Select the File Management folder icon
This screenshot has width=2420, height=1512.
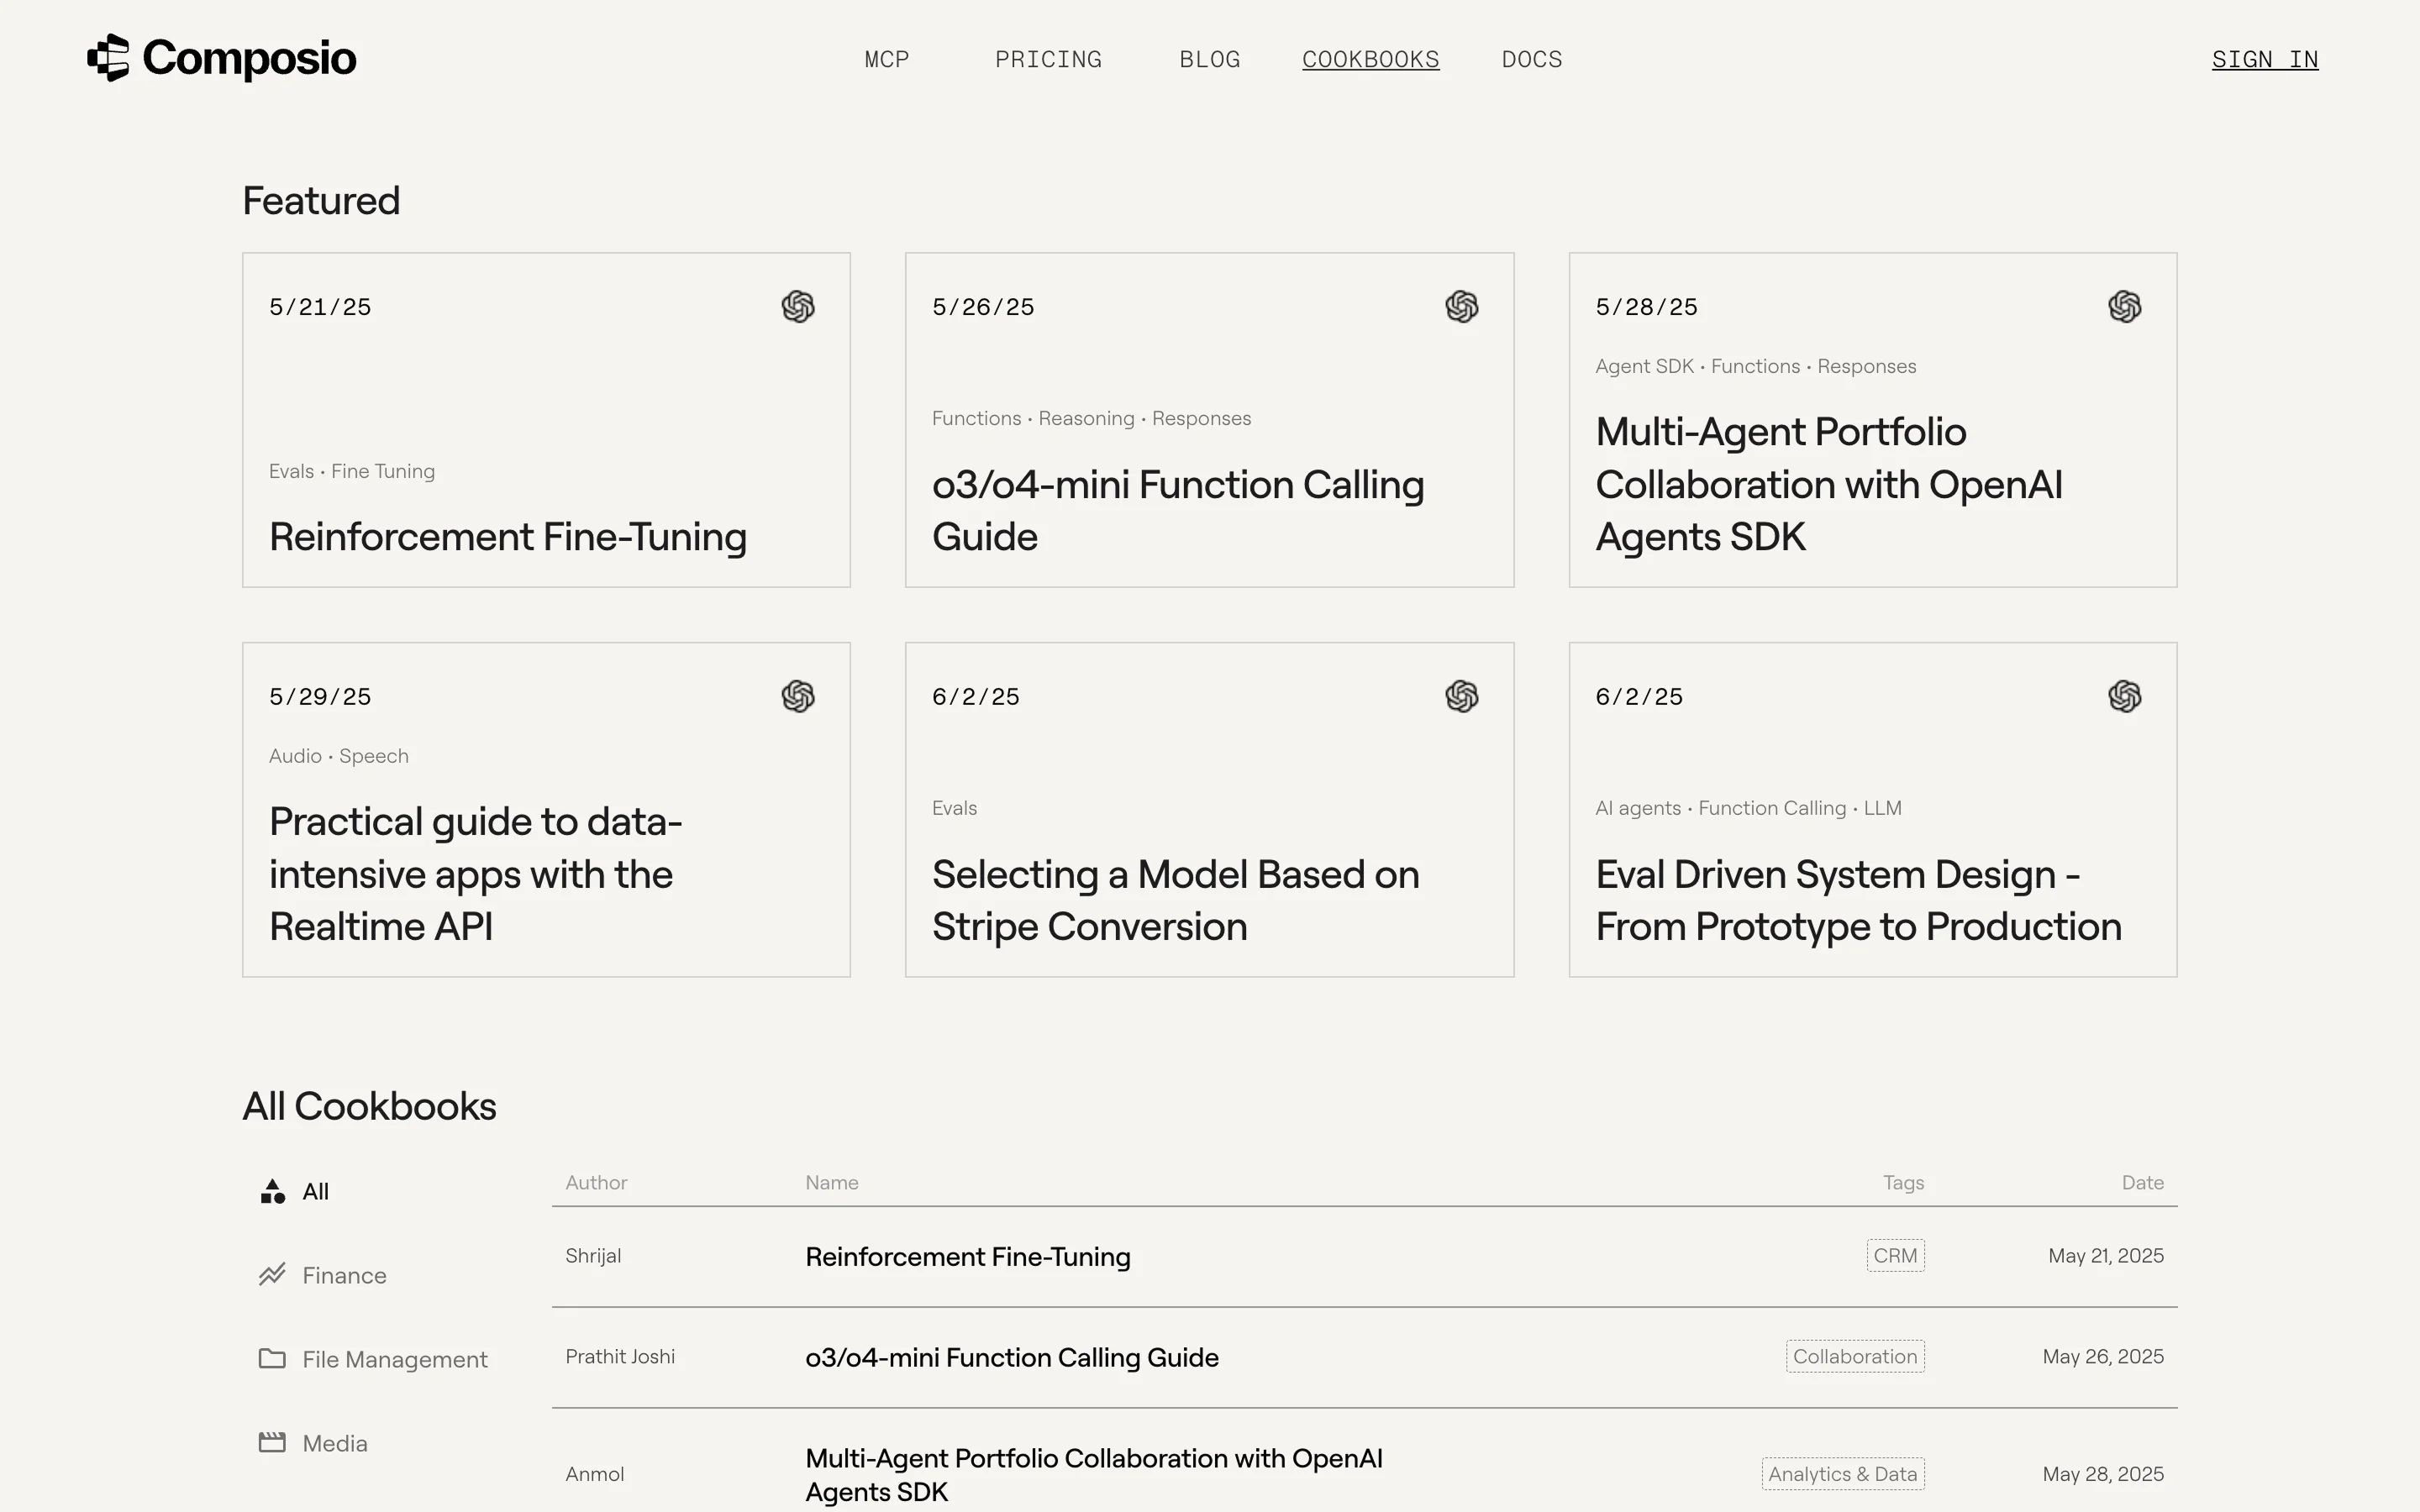coord(272,1359)
